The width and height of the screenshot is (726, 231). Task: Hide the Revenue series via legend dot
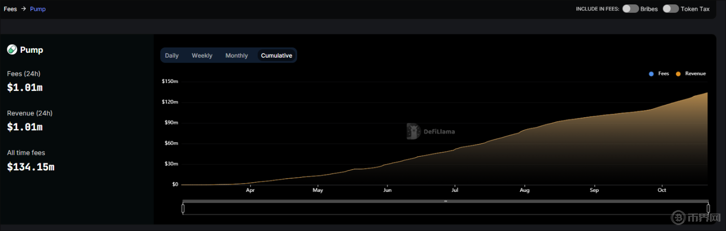[678, 74]
